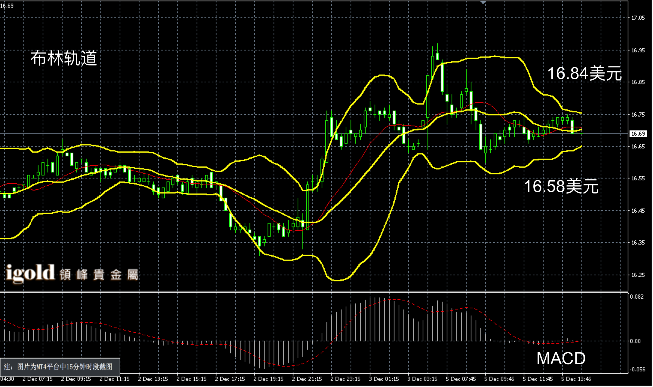Click the 領峰貴金屬 company name text
653x387 pixels.
point(99,275)
